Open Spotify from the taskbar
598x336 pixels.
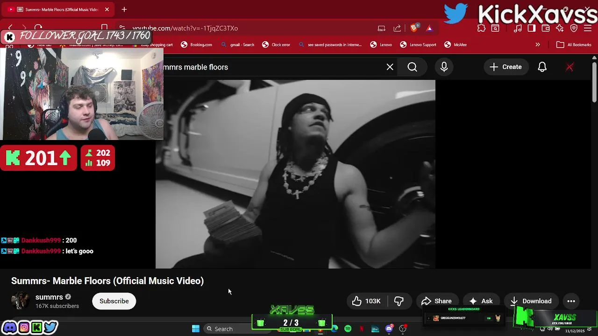[348, 329]
